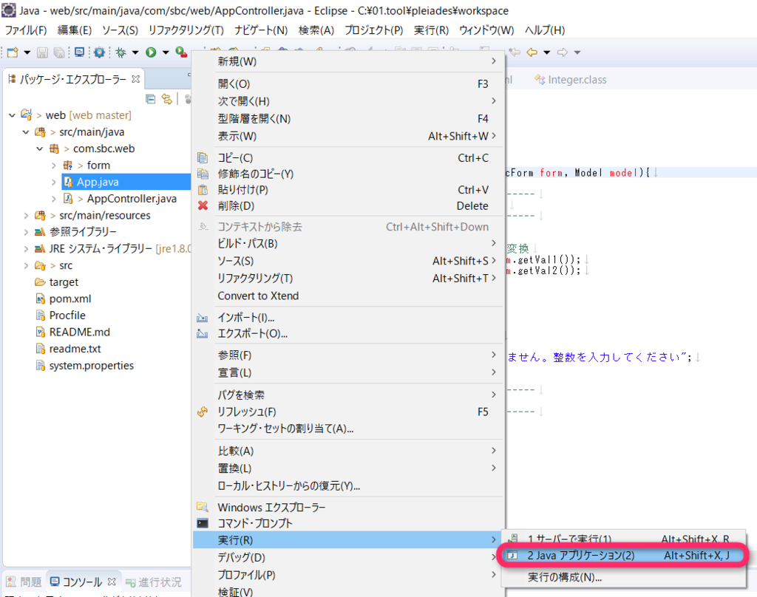Select Procfile in Package Explorer
Screen dimensions: 757x597
pyautogui.click(x=67, y=315)
